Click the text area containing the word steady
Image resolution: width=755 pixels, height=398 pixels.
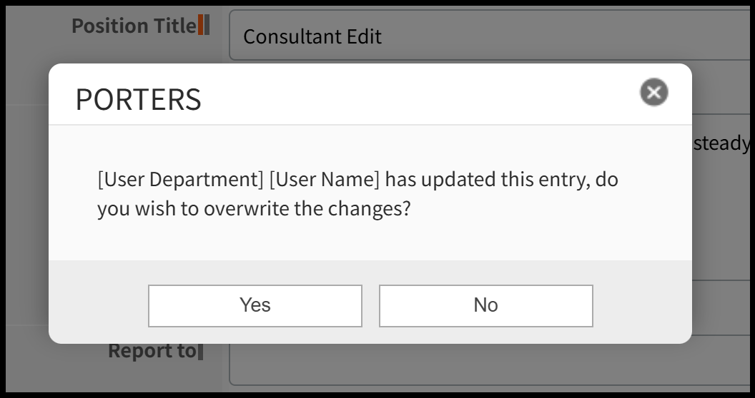click(722, 144)
